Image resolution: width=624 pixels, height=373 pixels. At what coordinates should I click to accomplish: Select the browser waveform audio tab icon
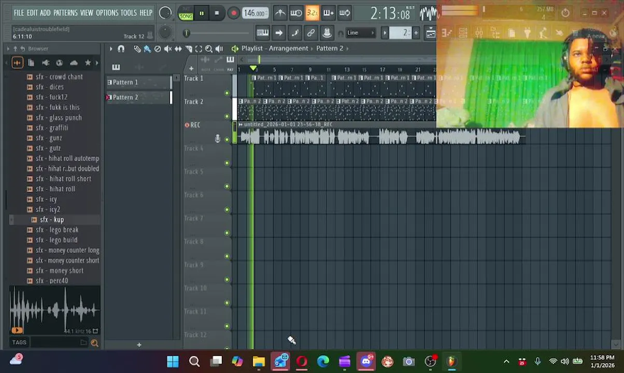tap(17, 63)
